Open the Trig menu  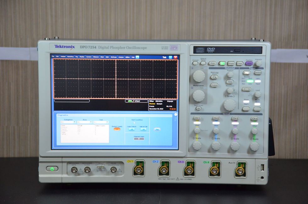click(77, 57)
